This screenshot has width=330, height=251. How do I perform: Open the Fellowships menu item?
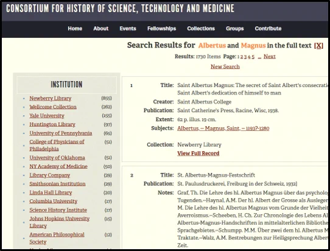click(161, 29)
